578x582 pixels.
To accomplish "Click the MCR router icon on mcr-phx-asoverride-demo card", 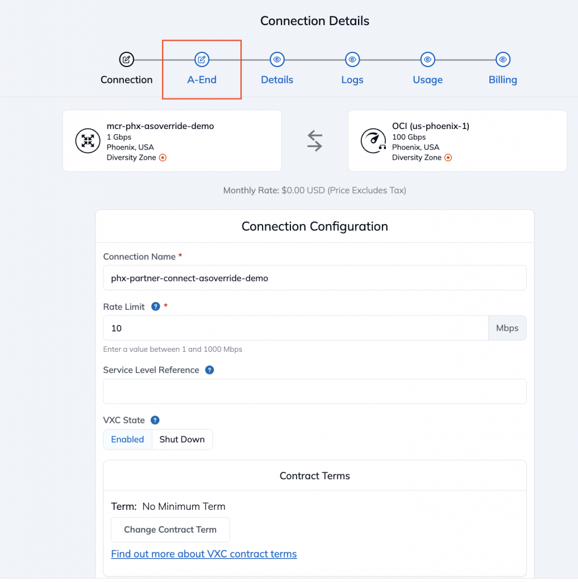I will [x=88, y=141].
